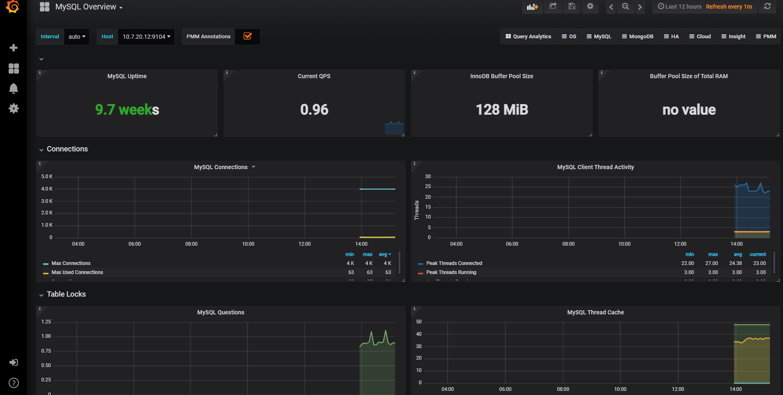Viewport: 783px width, 395px height.
Task: Click the Current QPS sparkline graph
Action: [x=394, y=128]
